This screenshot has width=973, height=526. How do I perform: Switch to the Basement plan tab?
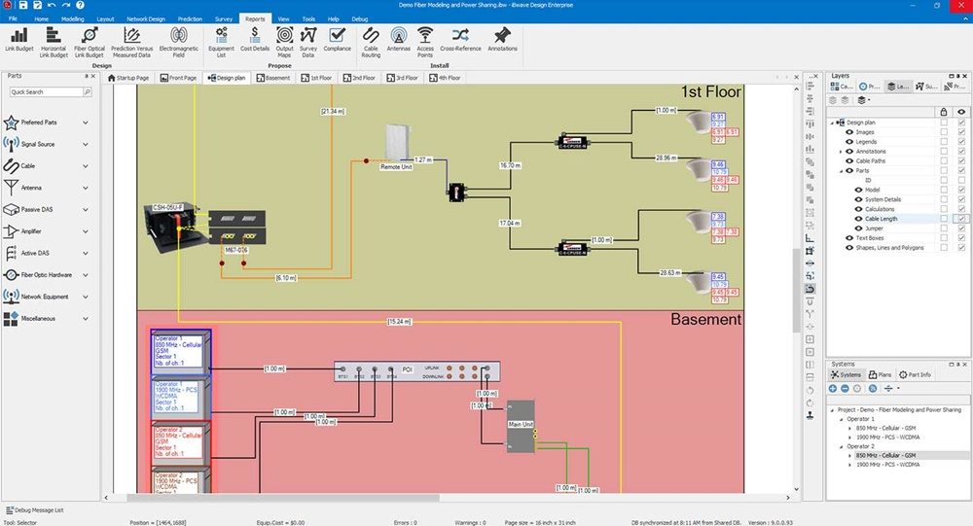click(273, 78)
